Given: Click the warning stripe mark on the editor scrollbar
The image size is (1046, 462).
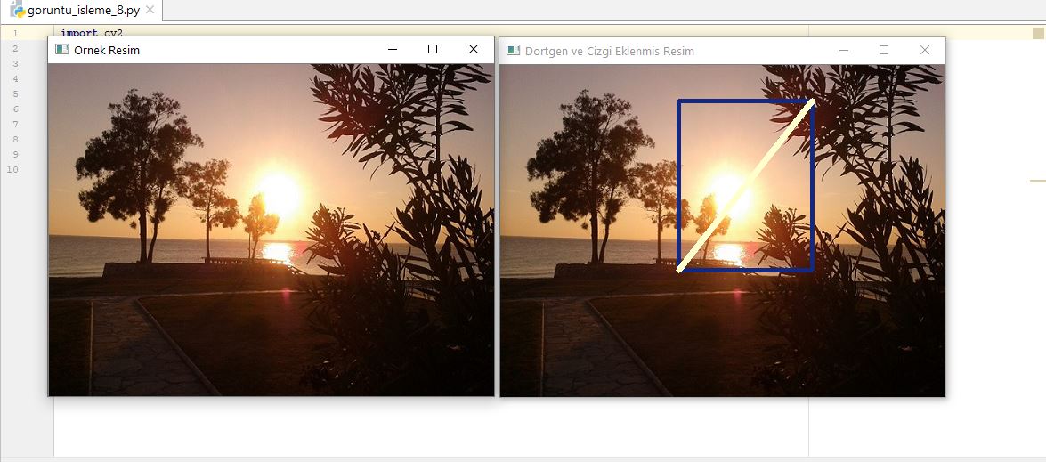Looking at the screenshot, I should [x=1038, y=181].
